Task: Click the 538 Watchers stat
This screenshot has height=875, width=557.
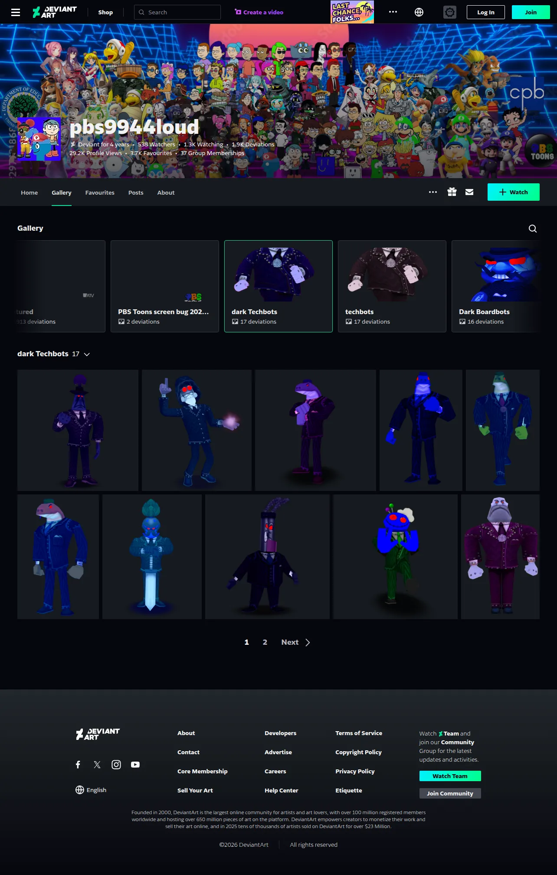Action: tap(157, 144)
